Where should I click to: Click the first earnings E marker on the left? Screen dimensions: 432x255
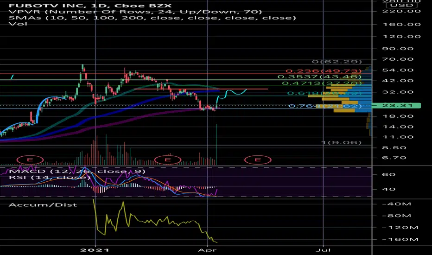click(x=30, y=160)
